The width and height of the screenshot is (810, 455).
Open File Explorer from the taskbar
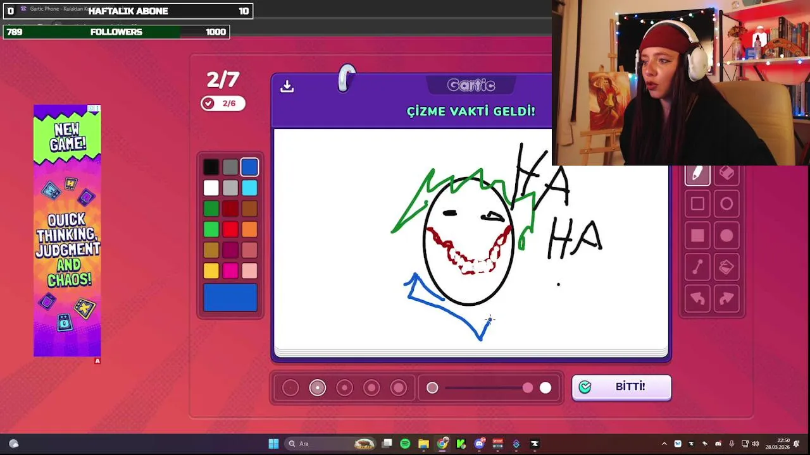point(423,444)
